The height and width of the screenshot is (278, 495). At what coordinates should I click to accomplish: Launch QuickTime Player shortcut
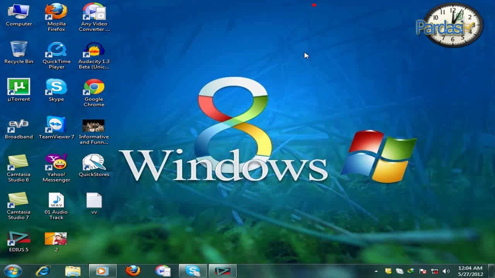[x=56, y=56]
